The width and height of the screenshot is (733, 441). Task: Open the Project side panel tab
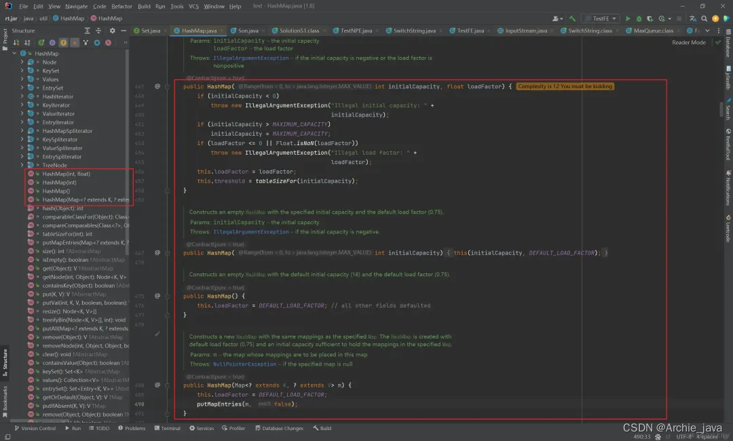coord(5,39)
